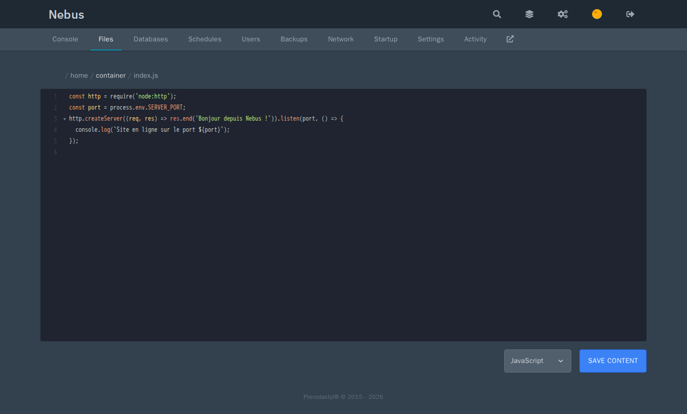Viewport: 687px width, 414px height.
Task: Navigate to the container breadcrumb
Action: [111, 76]
